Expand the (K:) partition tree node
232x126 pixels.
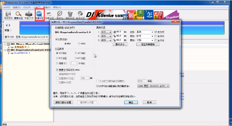coord(8,53)
